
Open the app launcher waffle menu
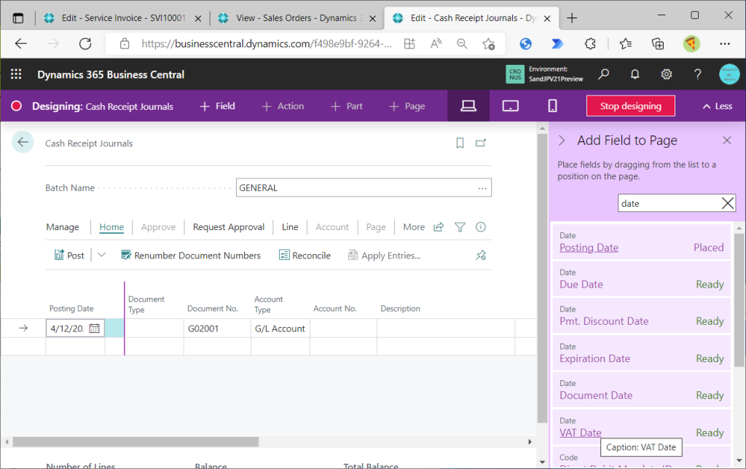pos(16,74)
